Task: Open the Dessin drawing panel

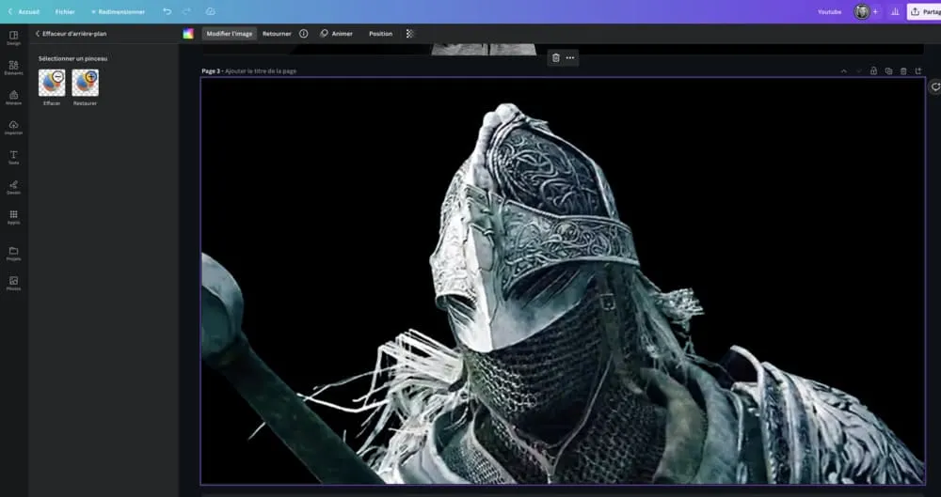Action: [x=13, y=188]
